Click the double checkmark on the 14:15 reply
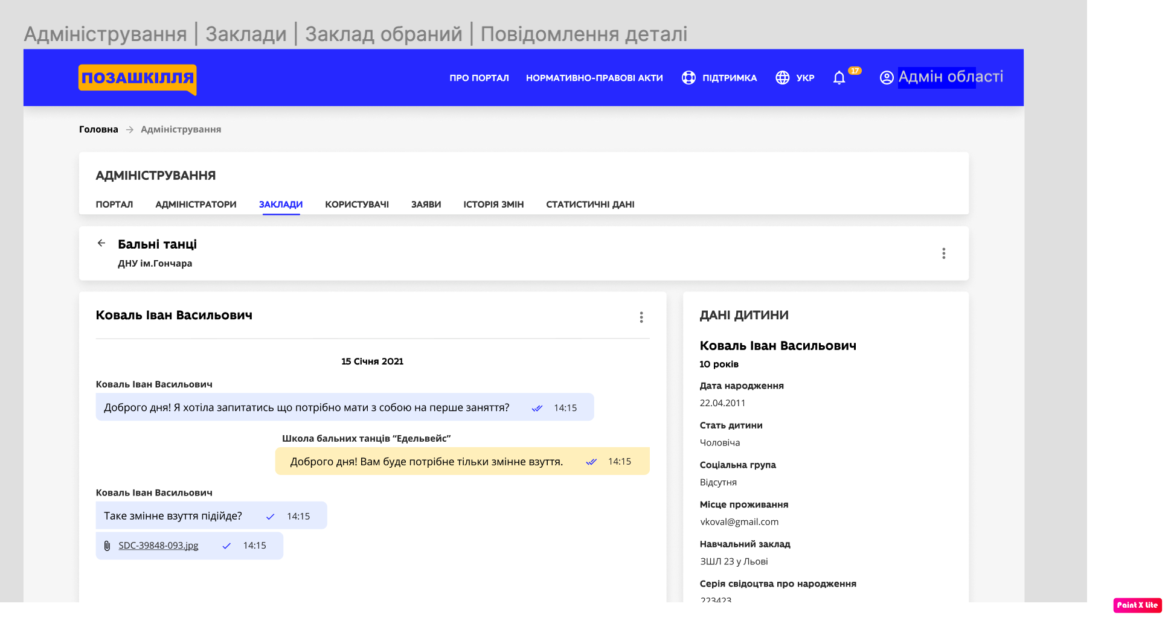The image size is (1168, 618). pyautogui.click(x=591, y=462)
